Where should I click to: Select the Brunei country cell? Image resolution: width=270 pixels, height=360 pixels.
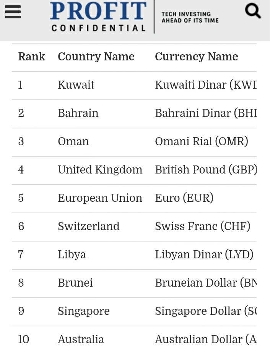[75, 283]
